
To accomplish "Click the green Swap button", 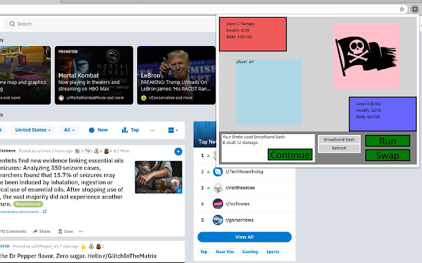I will click(388, 155).
